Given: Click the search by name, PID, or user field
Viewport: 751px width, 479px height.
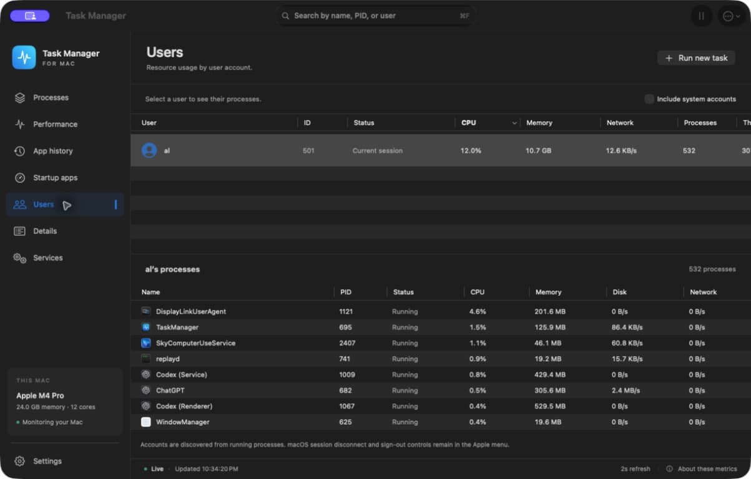Looking at the screenshot, I should 376,16.
